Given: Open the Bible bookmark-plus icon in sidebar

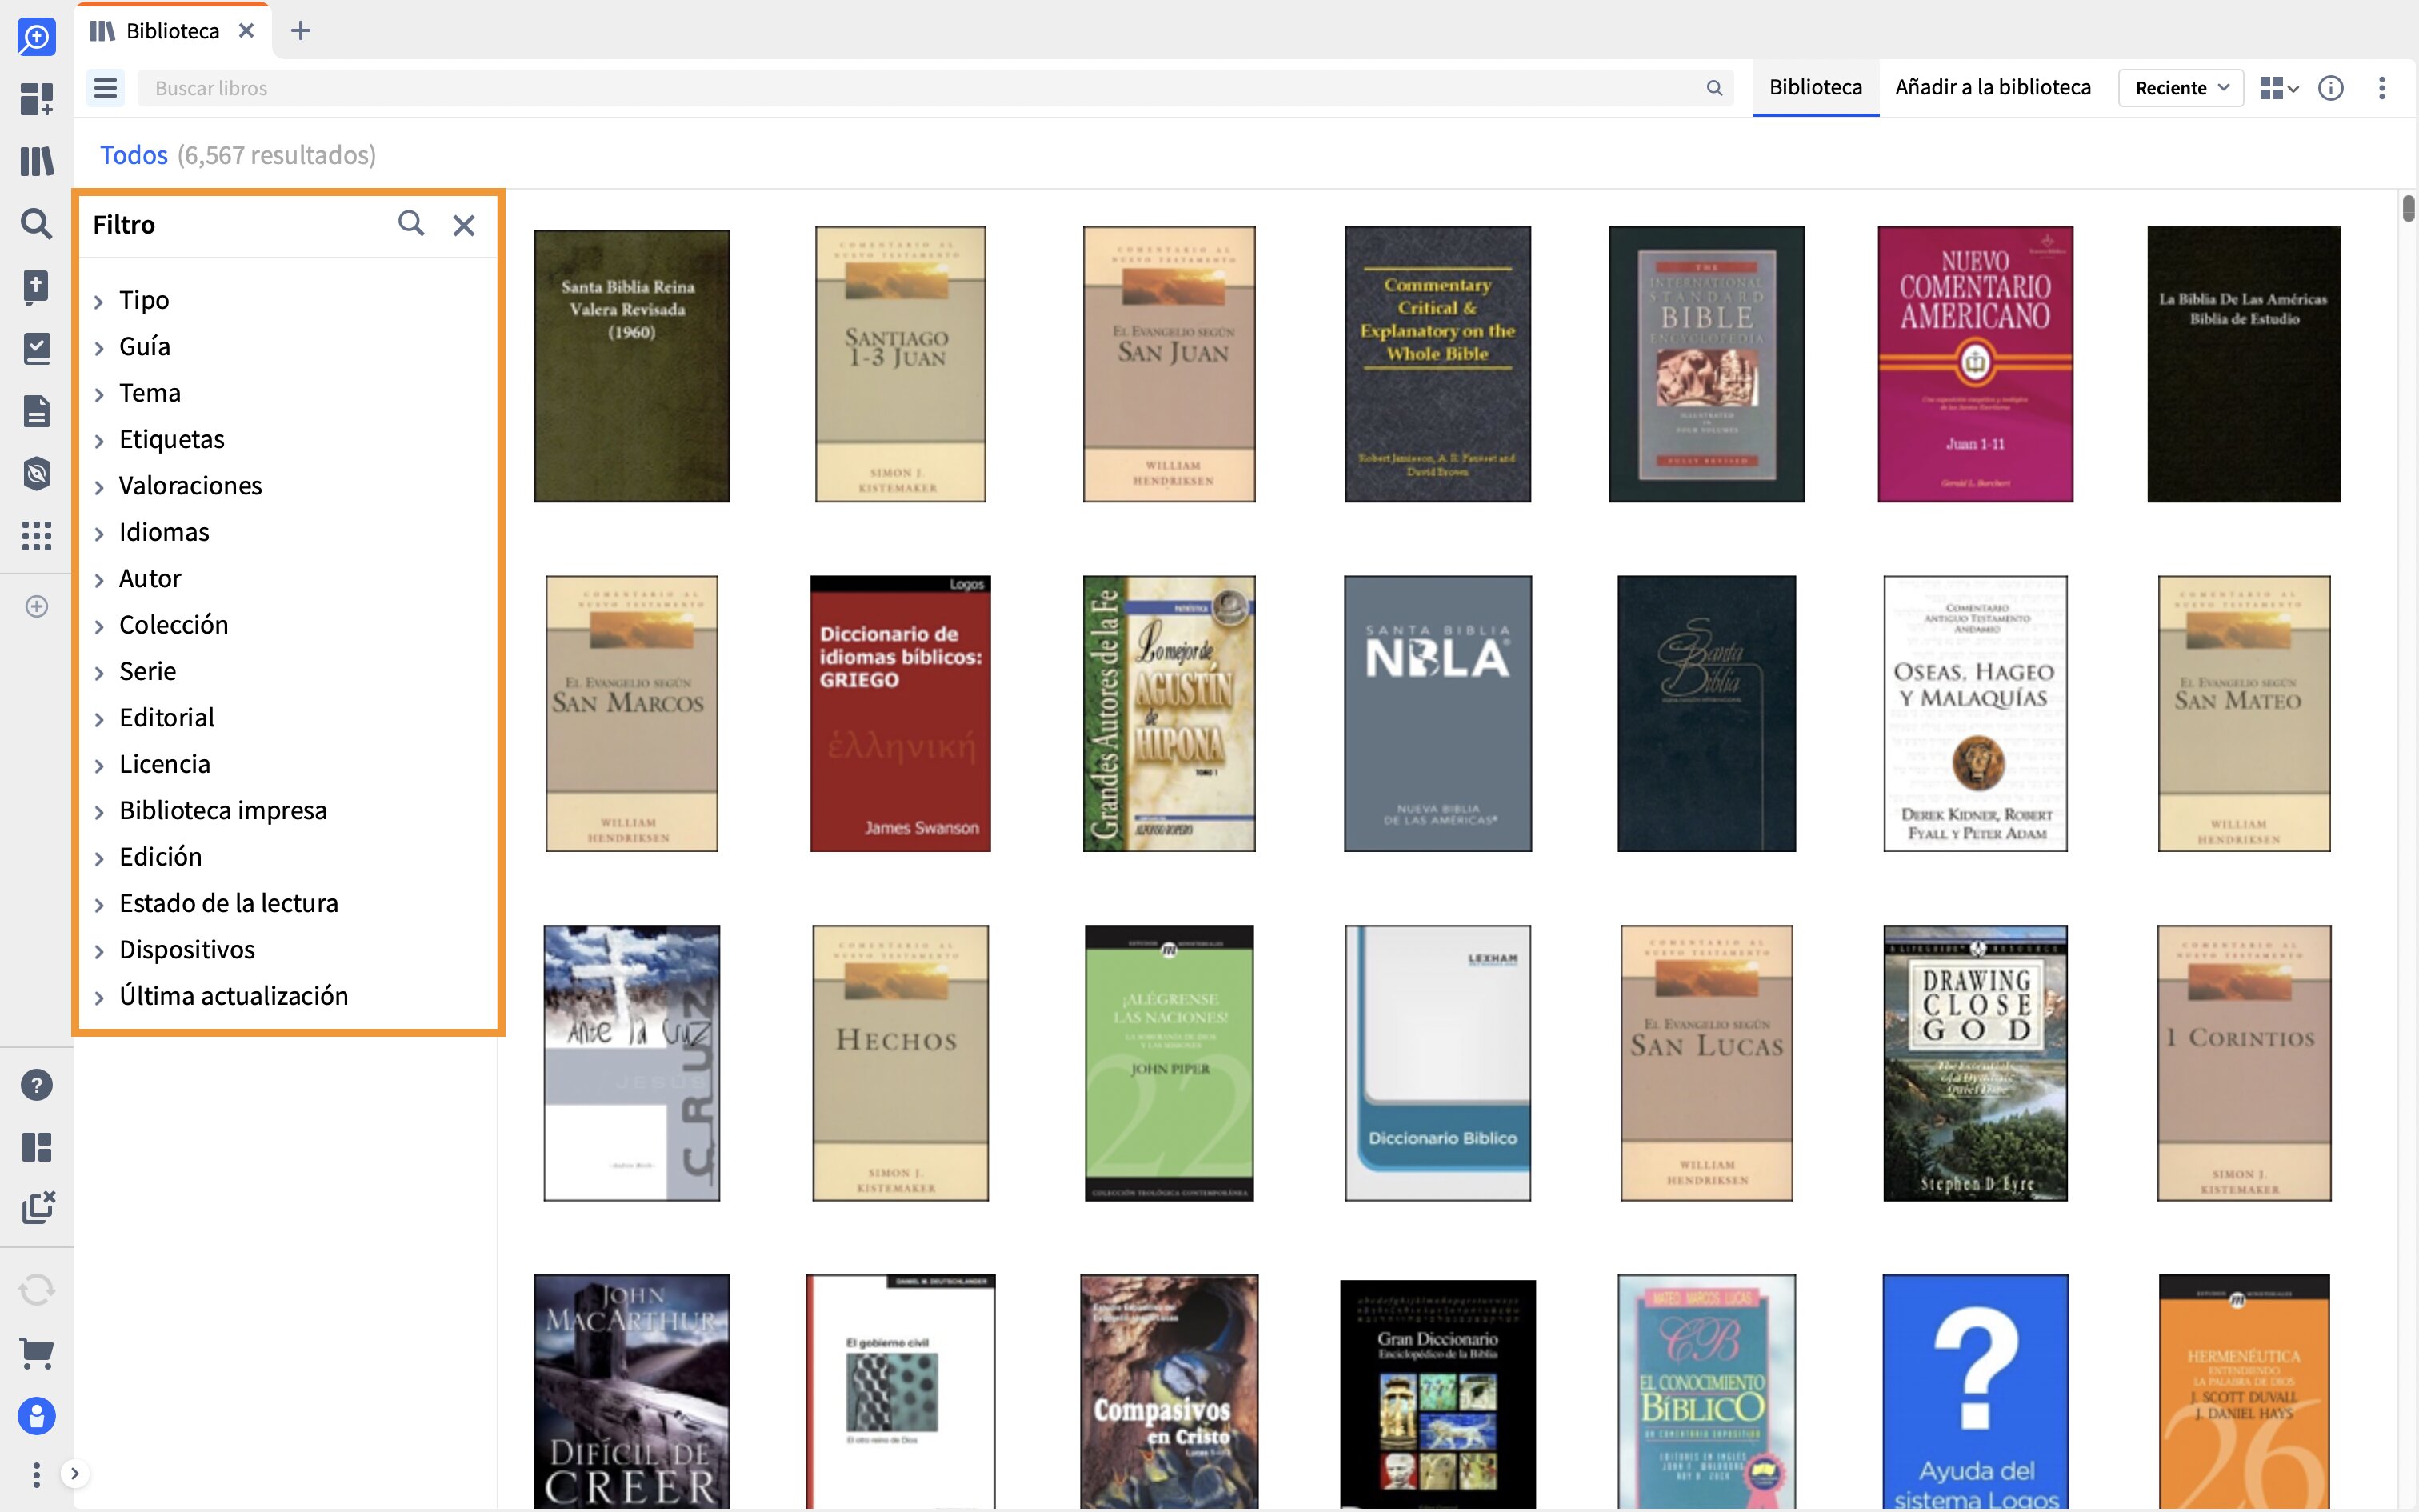Looking at the screenshot, I should tap(36, 286).
